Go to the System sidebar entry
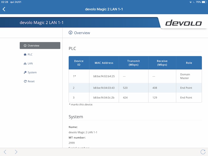Image resolution: width=208 pixels, height=156 pixels. pos(32,73)
